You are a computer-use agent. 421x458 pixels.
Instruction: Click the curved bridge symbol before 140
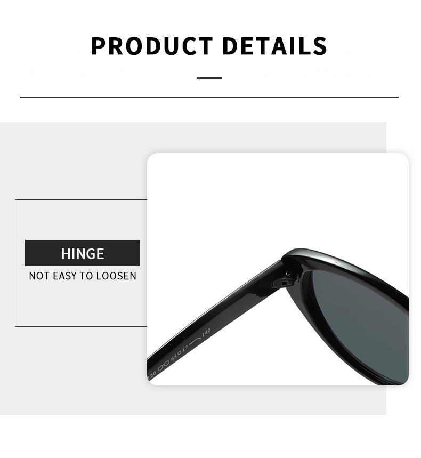point(195,342)
